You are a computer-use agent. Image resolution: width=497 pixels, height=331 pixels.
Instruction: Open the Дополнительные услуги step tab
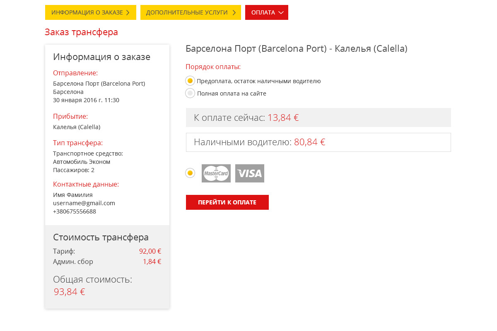(187, 12)
